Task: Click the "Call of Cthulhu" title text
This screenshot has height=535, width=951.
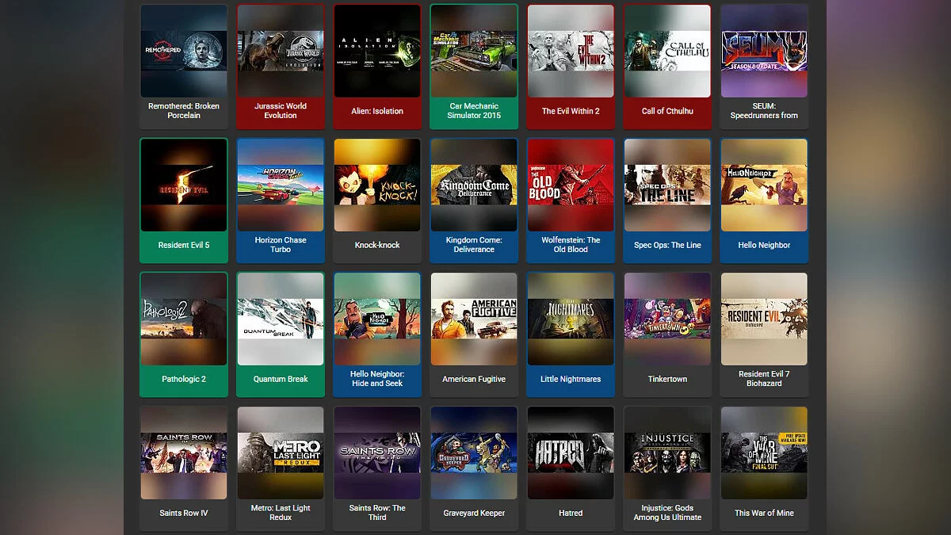Action: [x=667, y=111]
